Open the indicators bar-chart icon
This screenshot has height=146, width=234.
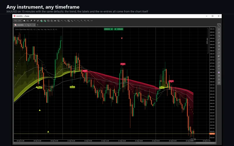click(x=38, y=21)
